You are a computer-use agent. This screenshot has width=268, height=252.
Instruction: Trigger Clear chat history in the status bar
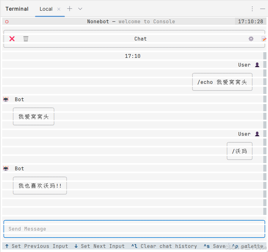coord(163,246)
